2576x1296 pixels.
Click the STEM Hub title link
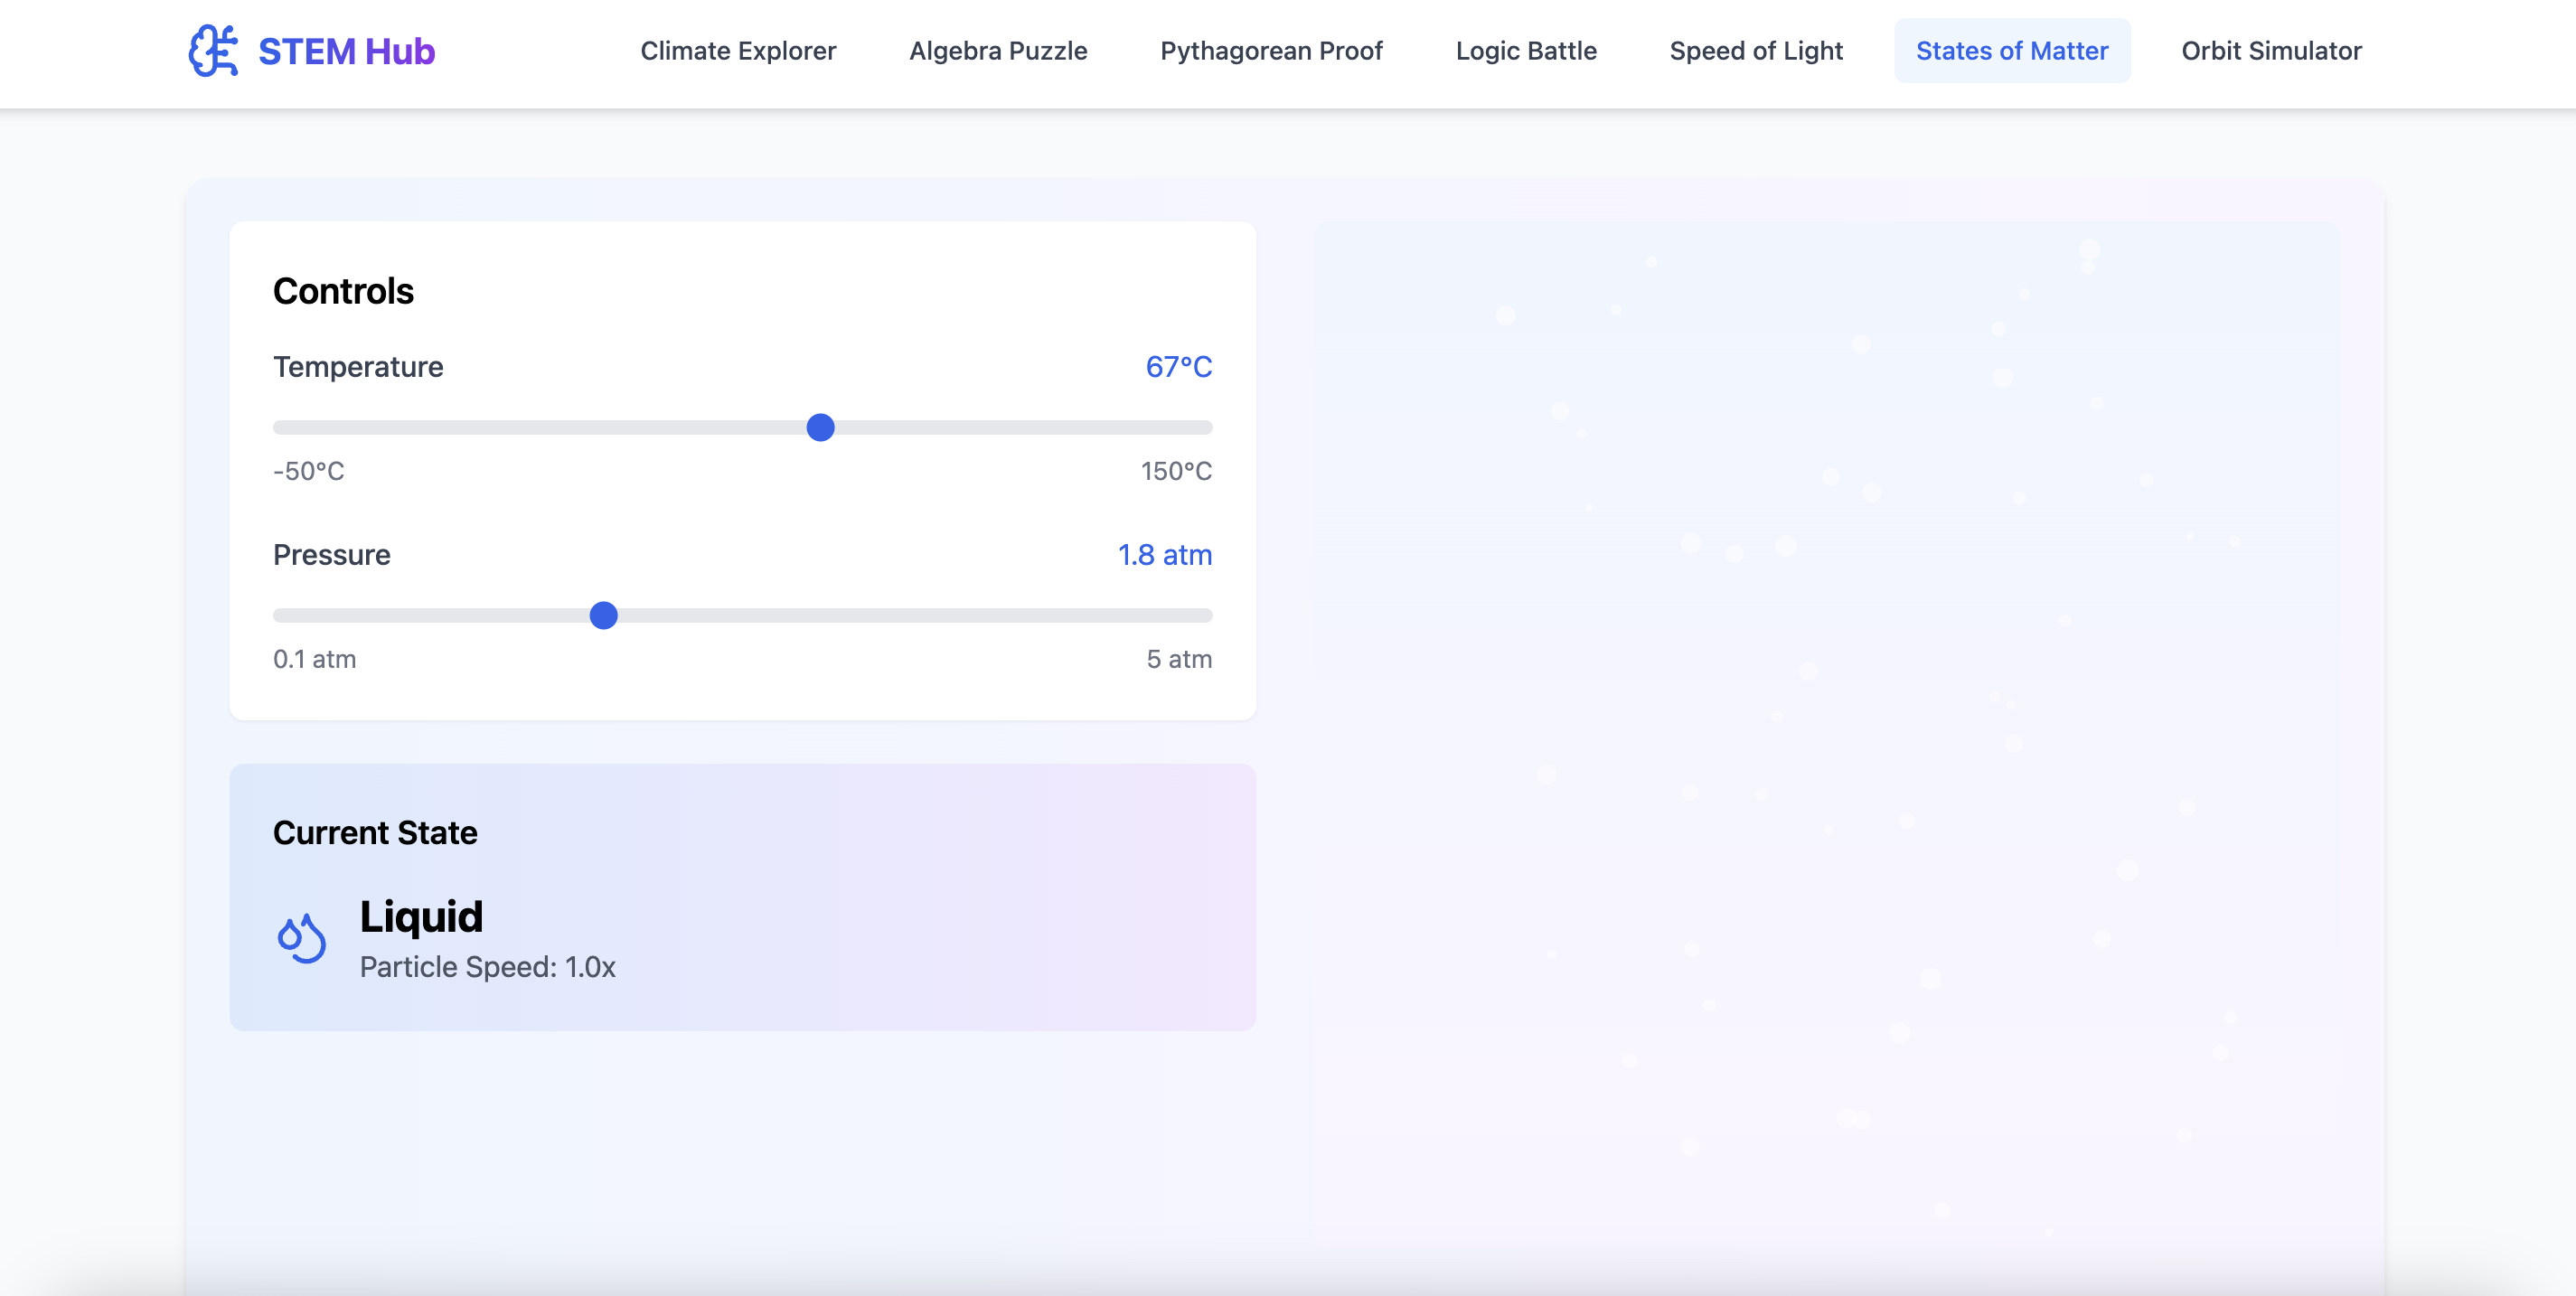346,51
